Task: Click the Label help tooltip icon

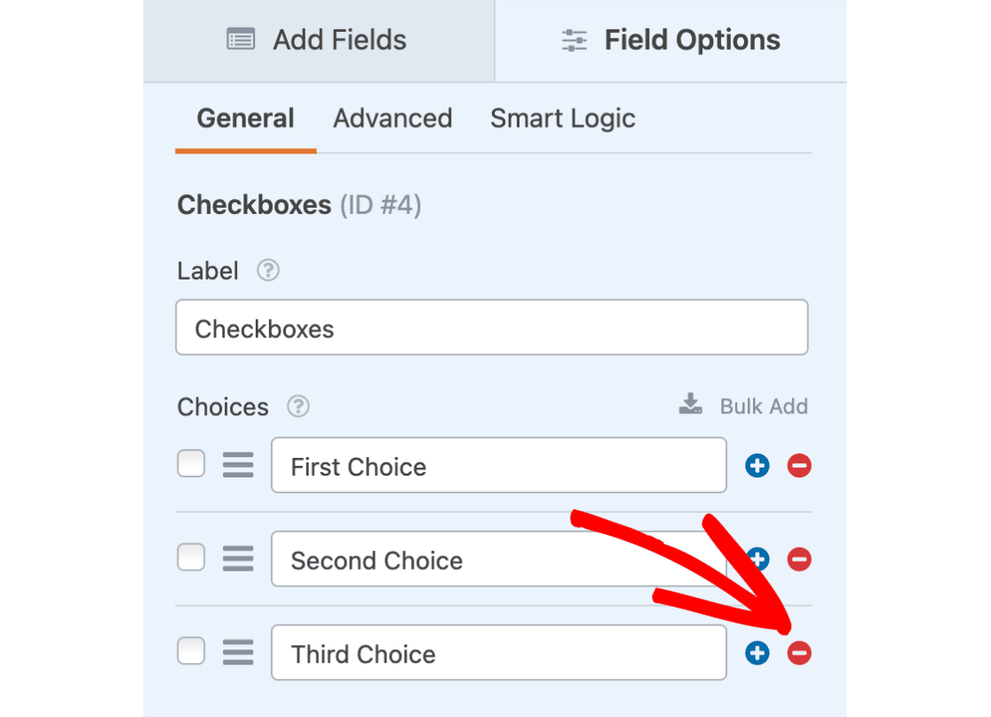Action: click(267, 271)
